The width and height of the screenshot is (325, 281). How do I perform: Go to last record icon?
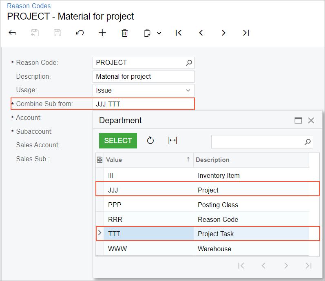point(246,33)
